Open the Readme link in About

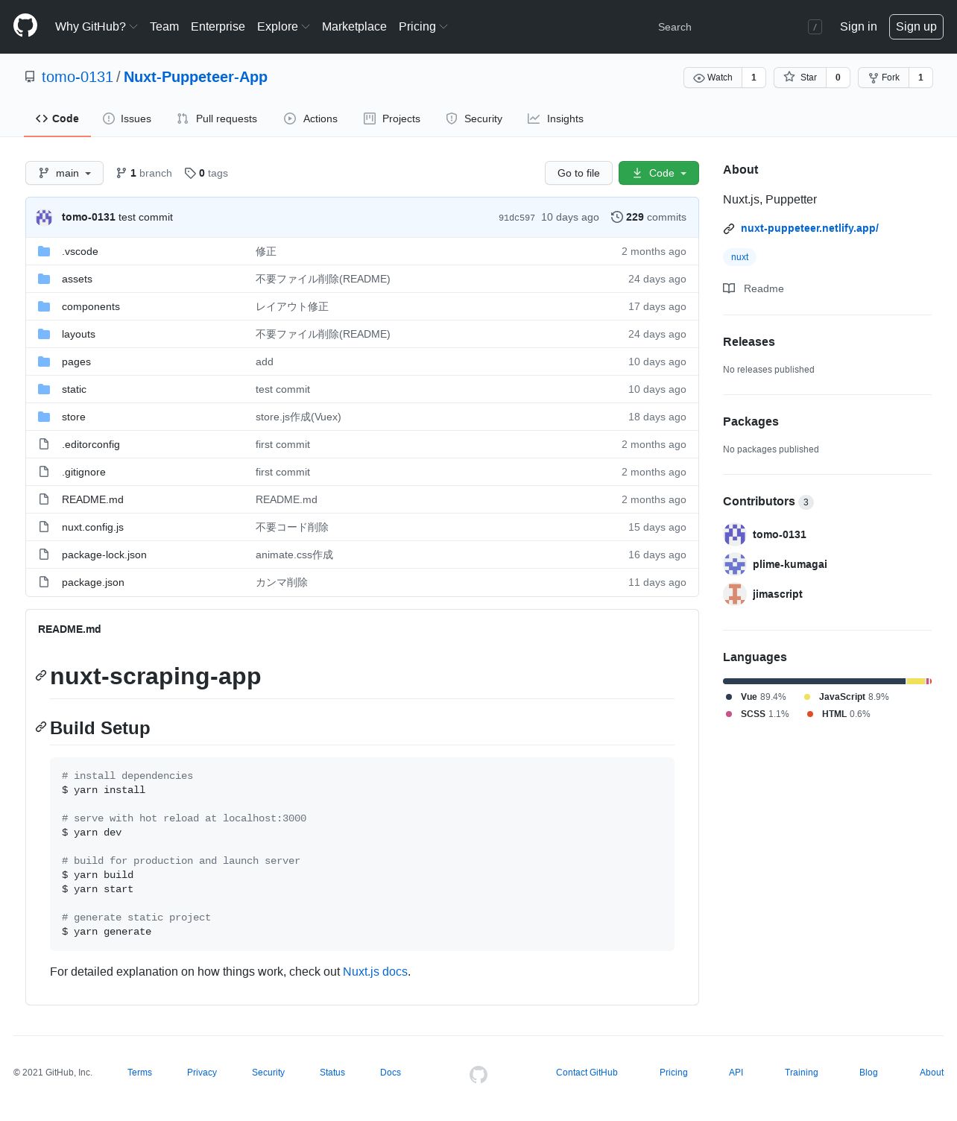[754, 288]
